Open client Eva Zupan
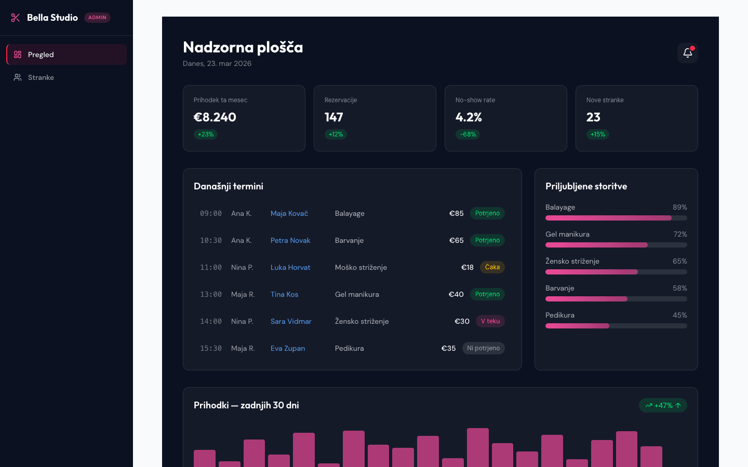748x467 pixels. point(288,348)
